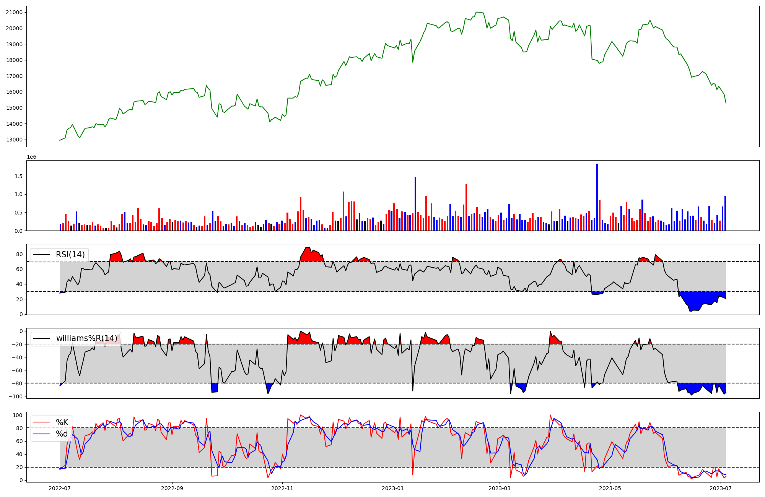Click the RSI(14) legend label
765x497 pixels.
pyautogui.click(x=70, y=255)
